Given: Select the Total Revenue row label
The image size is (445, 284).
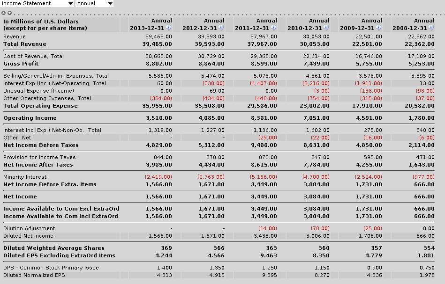Looking at the screenshot, I should [x=25, y=44].
